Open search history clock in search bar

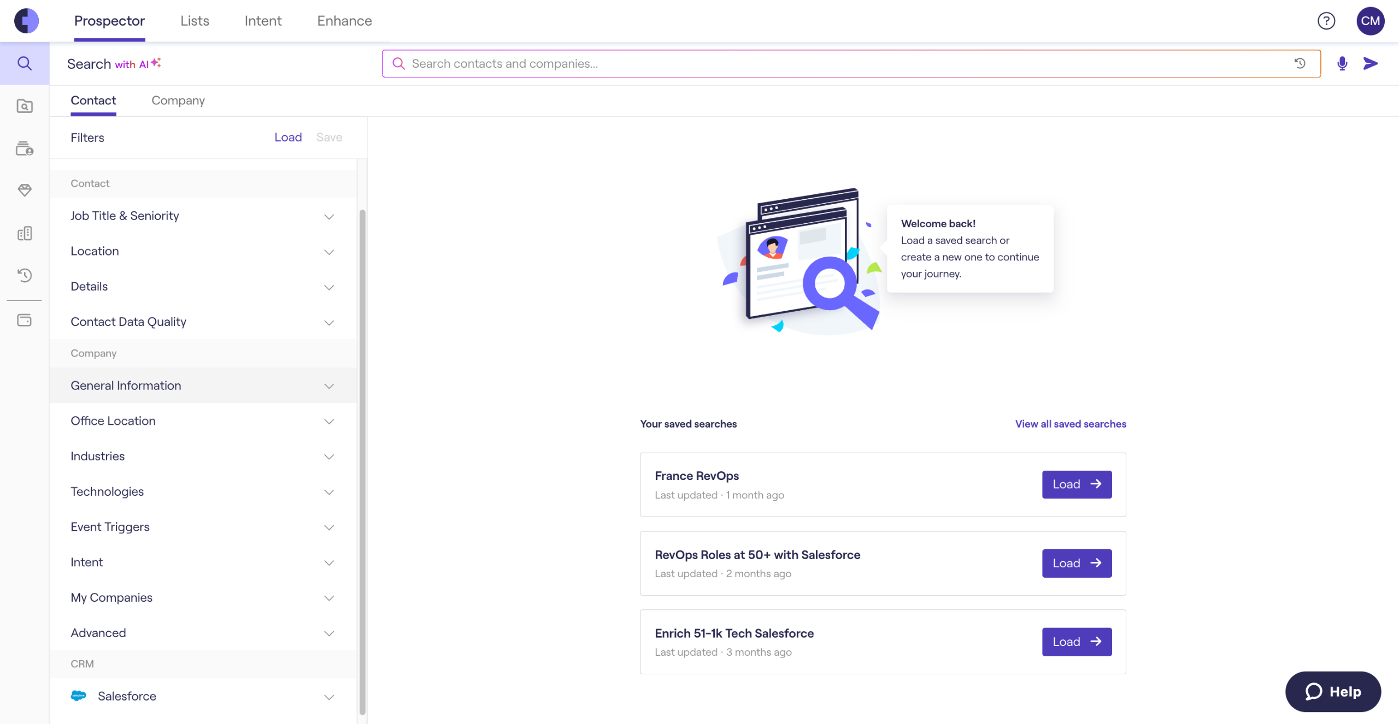tap(1300, 64)
